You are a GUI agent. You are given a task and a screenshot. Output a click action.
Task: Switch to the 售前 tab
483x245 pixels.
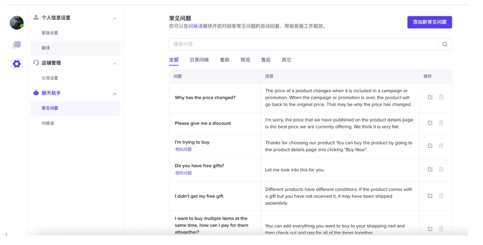click(x=225, y=60)
